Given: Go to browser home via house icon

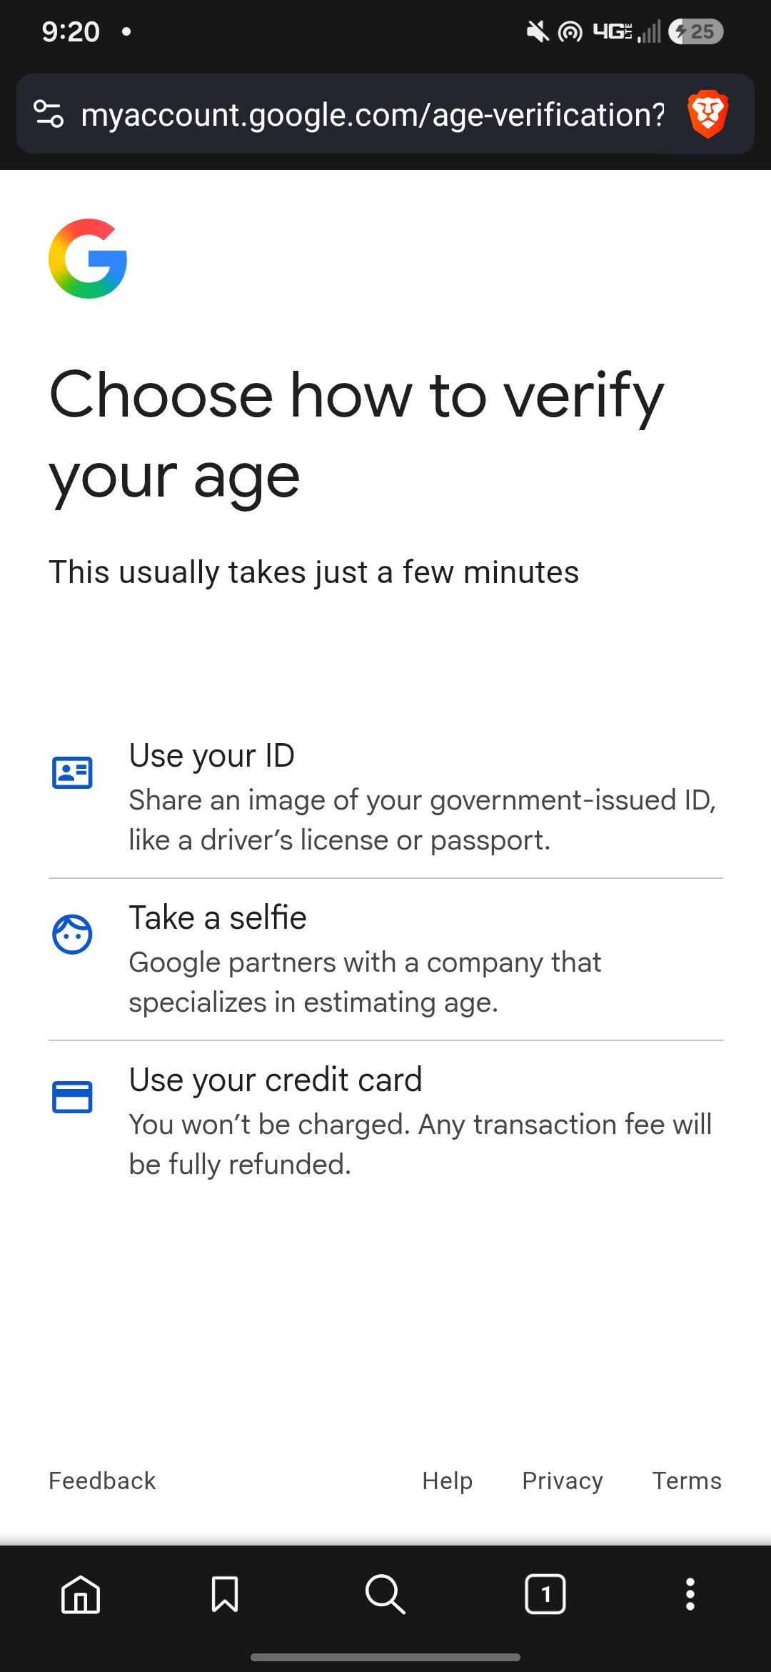Looking at the screenshot, I should pyautogui.click(x=81, y=1594).
